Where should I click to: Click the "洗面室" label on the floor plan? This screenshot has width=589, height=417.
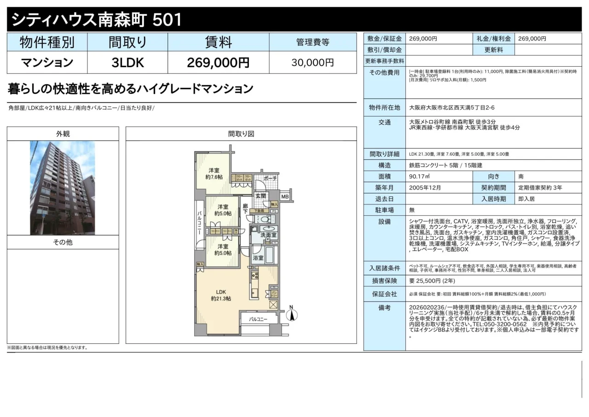click(x=269, y=235)
